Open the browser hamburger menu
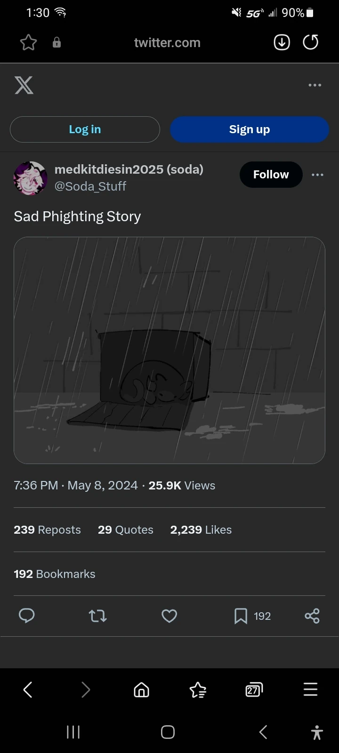The width and height of the screenshot is (339, 753). [310, 690]
